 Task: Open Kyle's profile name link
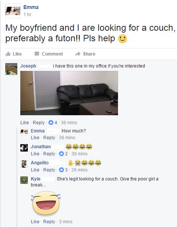[36, 179]
